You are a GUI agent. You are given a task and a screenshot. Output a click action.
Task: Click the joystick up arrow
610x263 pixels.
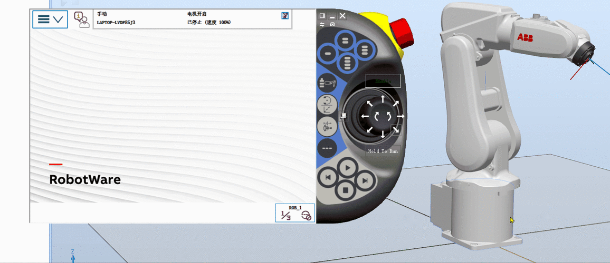pos(383,99)
